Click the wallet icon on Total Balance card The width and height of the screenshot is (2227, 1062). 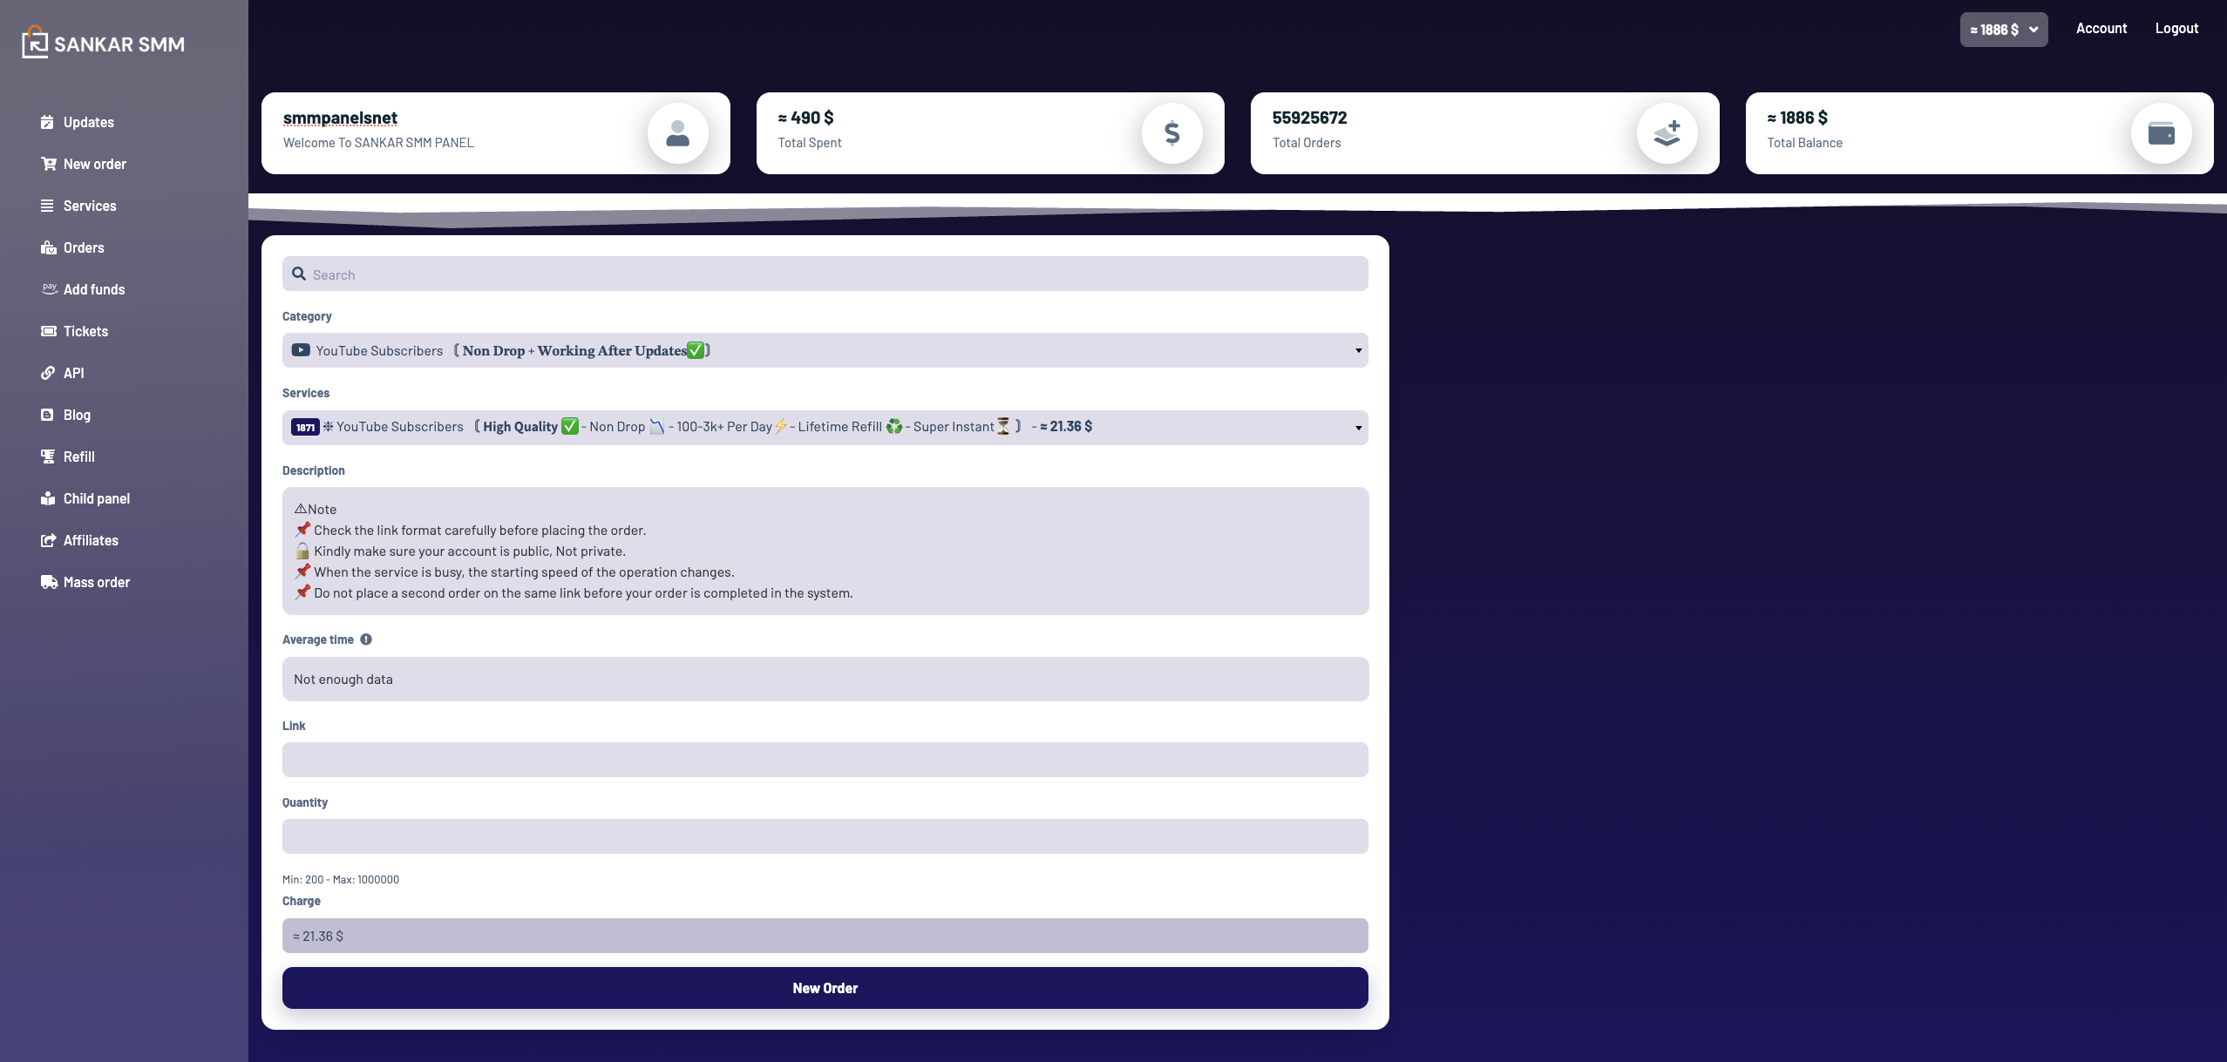(2161, 133)
